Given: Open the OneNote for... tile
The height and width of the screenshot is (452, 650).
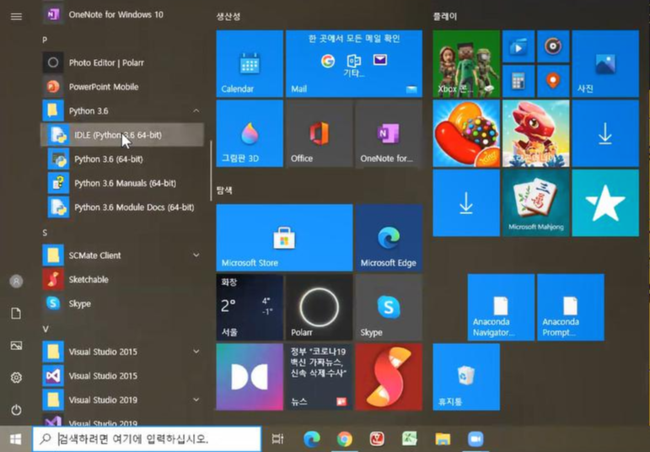Looking at the screenshot, I should pos(389,133).
